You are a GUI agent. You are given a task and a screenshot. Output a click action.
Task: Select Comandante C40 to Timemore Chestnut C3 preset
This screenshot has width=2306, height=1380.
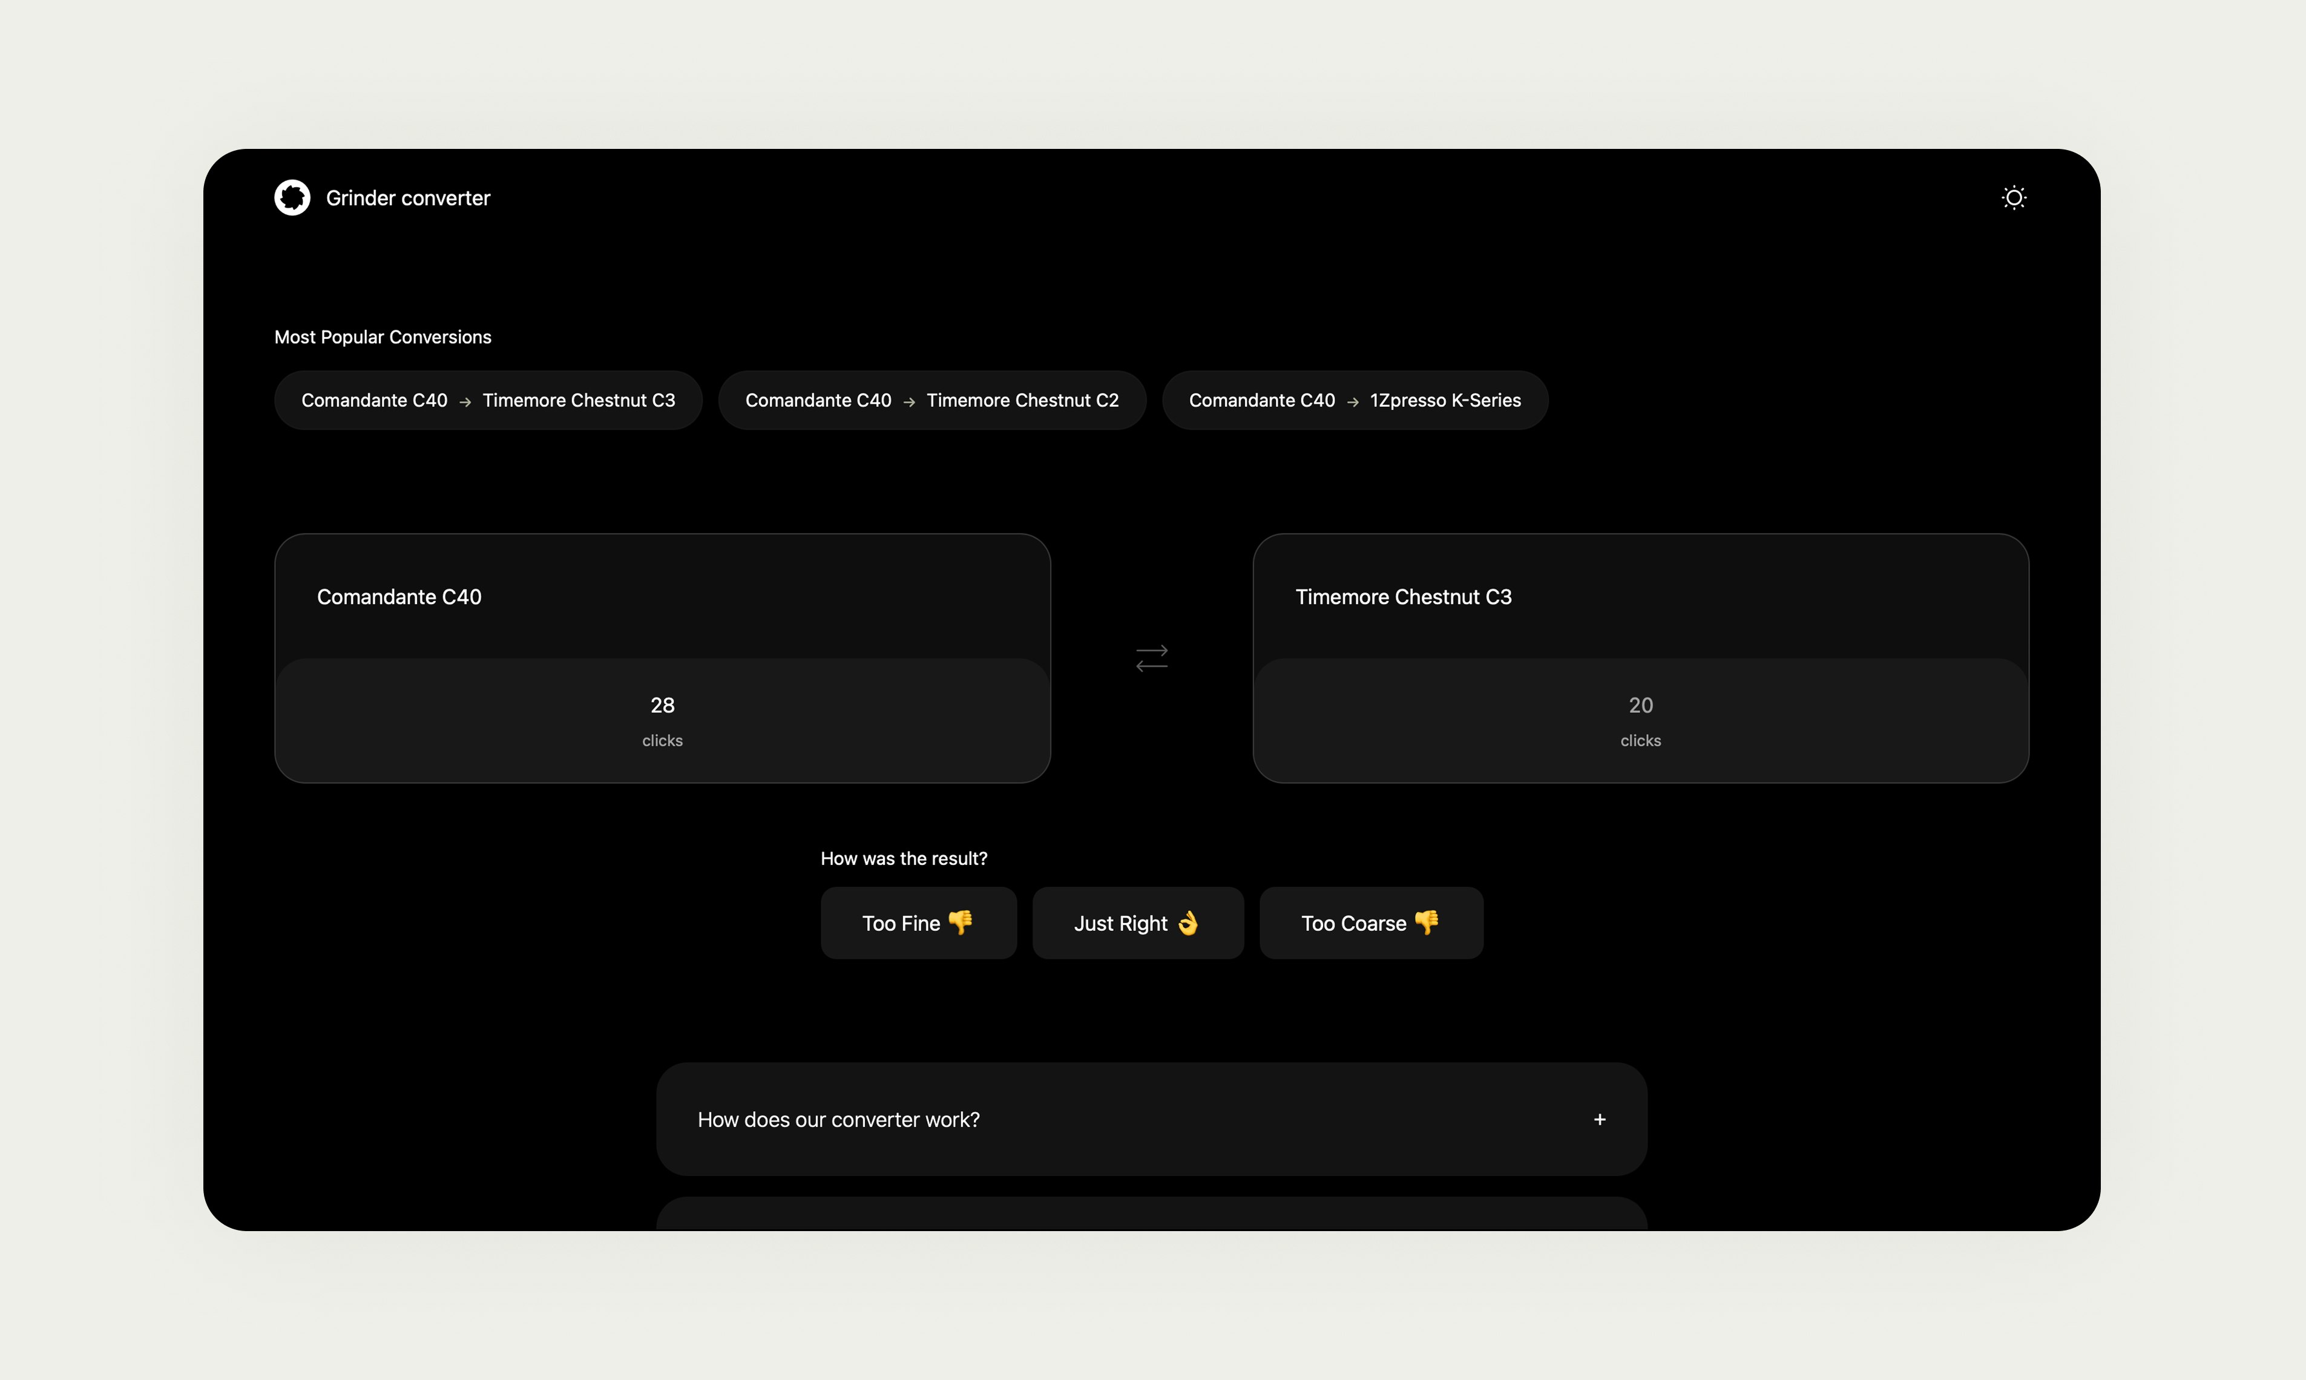click(488, 400)
